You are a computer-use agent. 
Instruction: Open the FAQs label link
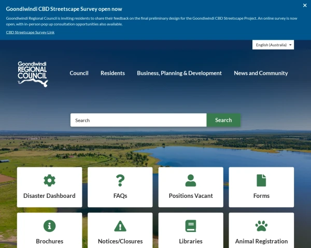click(x=120, y=196)
